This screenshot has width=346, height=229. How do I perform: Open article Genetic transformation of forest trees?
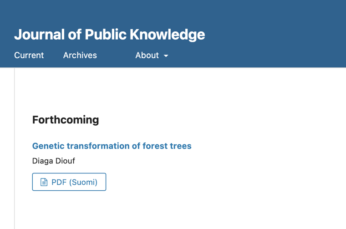(112, 146)
